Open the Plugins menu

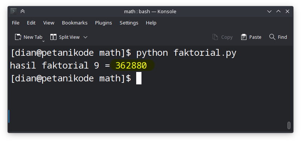(103, 23)
